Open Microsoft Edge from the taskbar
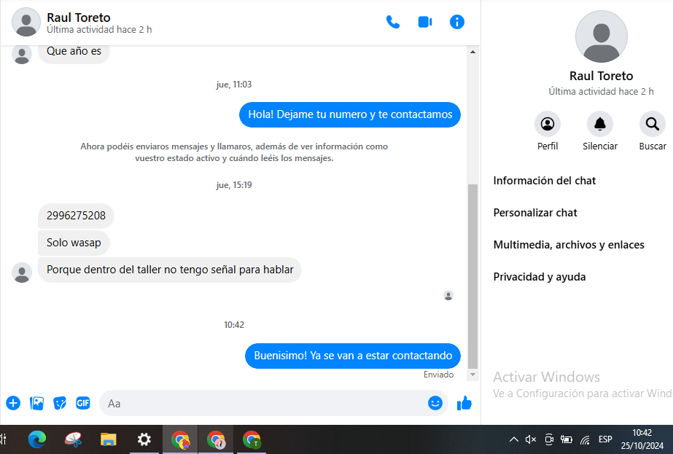 (37, 440)
